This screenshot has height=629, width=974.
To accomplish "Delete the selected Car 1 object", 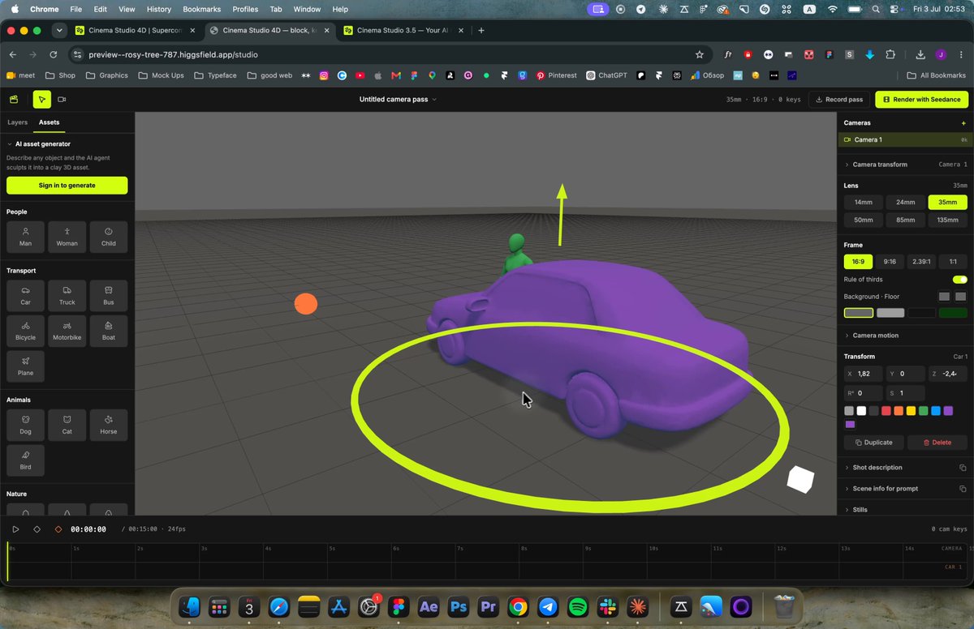I will [937, 443].
